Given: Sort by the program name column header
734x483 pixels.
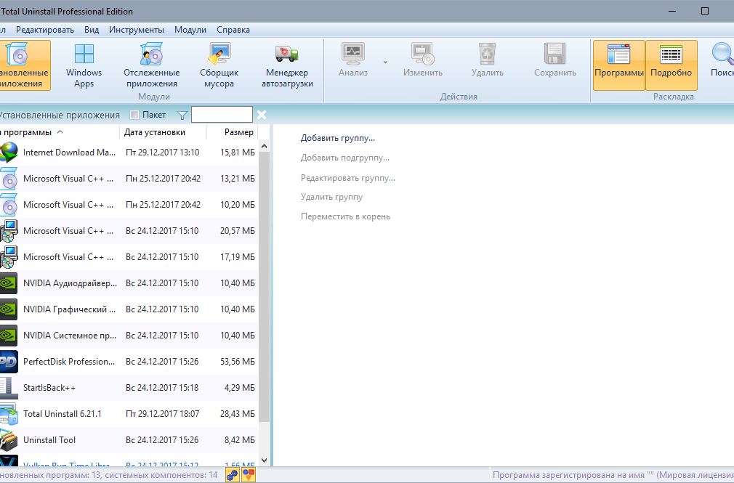Looking at the screenshot, I should point(60,132).
